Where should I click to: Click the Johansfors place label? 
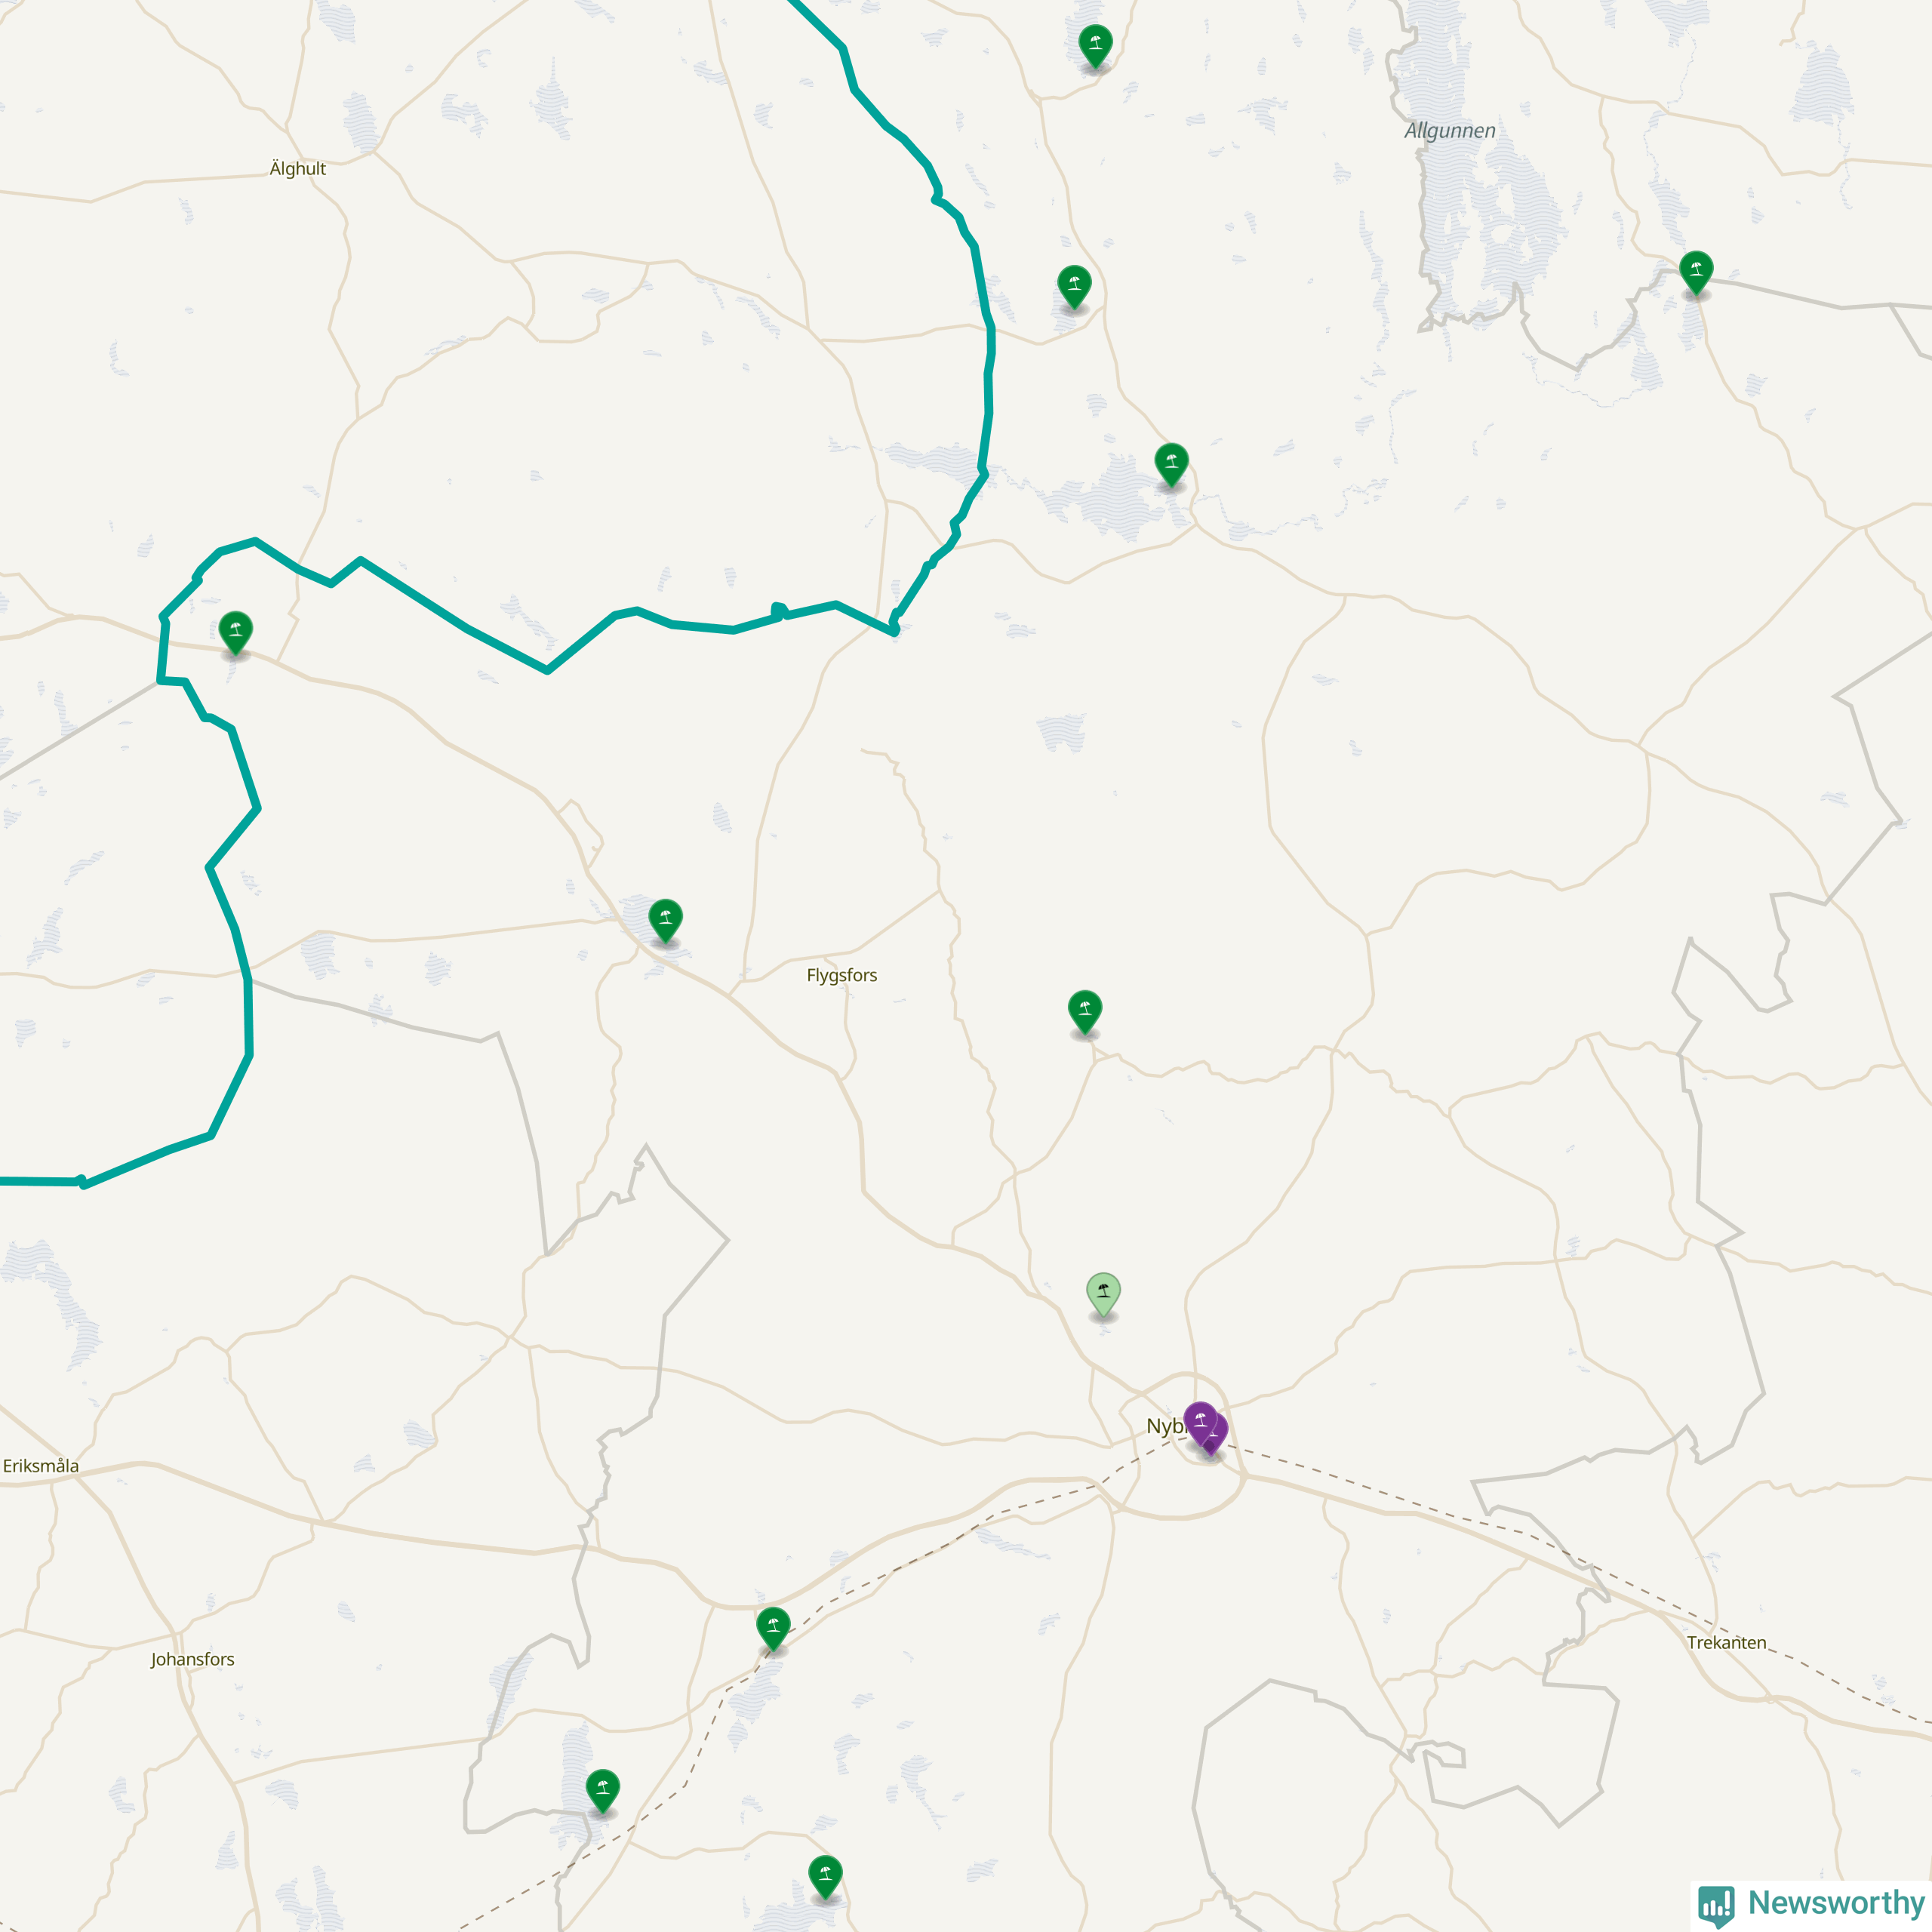(x=193, y=1659)
